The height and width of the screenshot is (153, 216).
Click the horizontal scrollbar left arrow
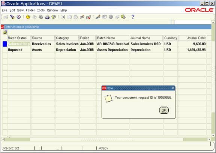tap(3, 139)
